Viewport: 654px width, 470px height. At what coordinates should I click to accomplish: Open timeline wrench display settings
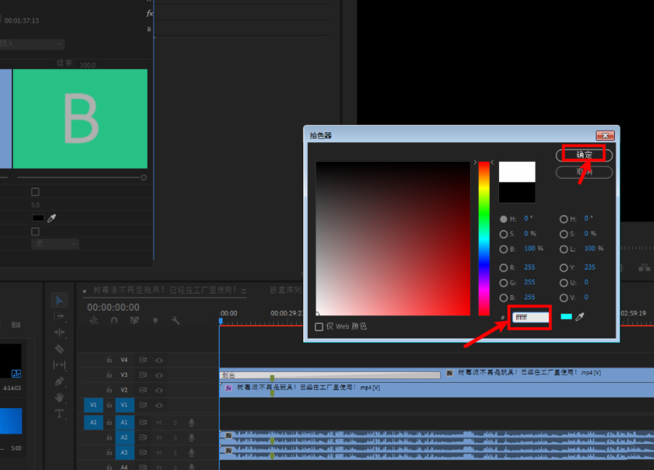(175, 320)
